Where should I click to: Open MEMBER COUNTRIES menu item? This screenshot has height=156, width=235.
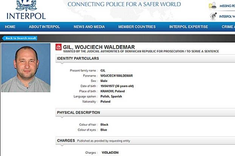[x=137, y=27]
